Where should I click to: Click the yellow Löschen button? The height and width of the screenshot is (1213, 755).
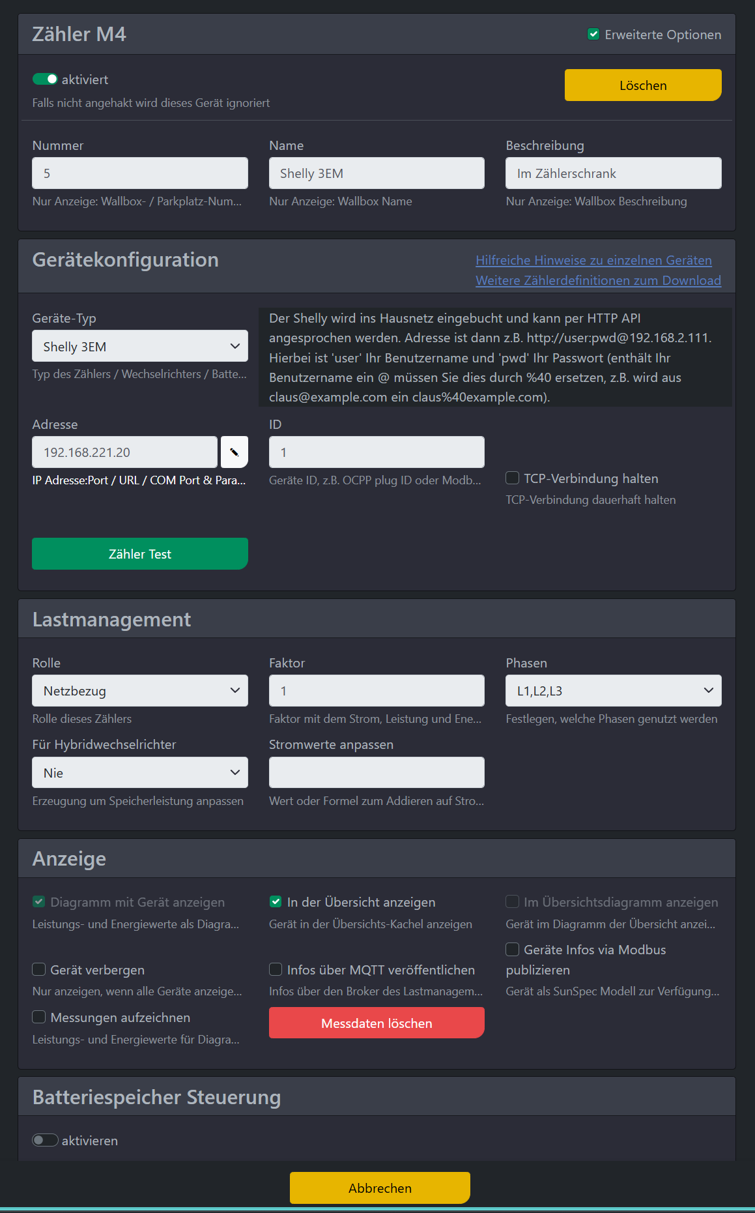[x=643, y=85]
